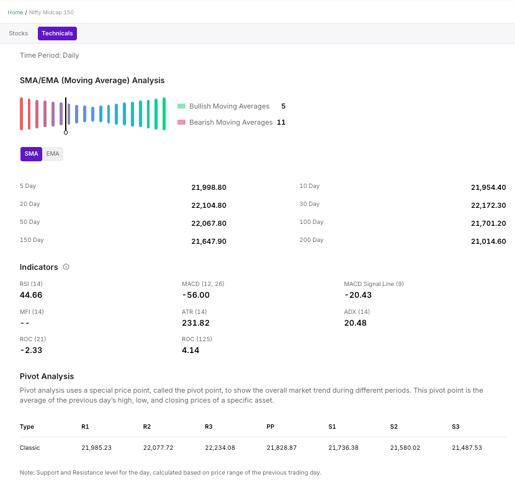
Task: Click the Classic pivot type row label
Action: point(30,447)
